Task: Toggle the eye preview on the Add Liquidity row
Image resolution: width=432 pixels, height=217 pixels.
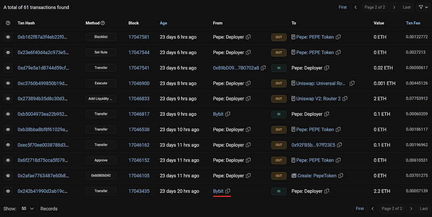Action: pyautogui.click(x=8, y=98)
